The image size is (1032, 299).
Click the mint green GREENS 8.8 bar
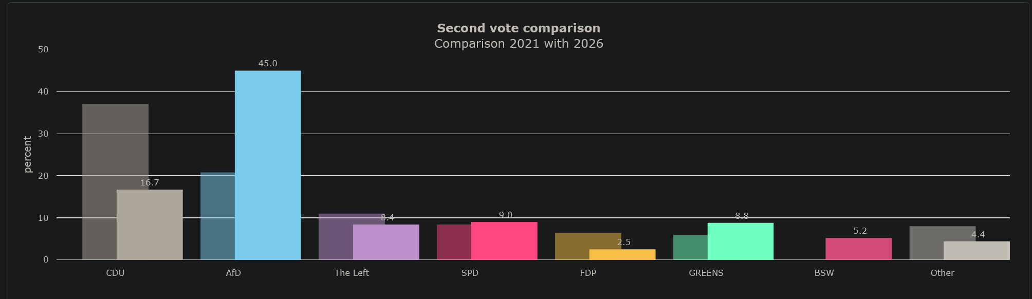click(x=741, y=241)
